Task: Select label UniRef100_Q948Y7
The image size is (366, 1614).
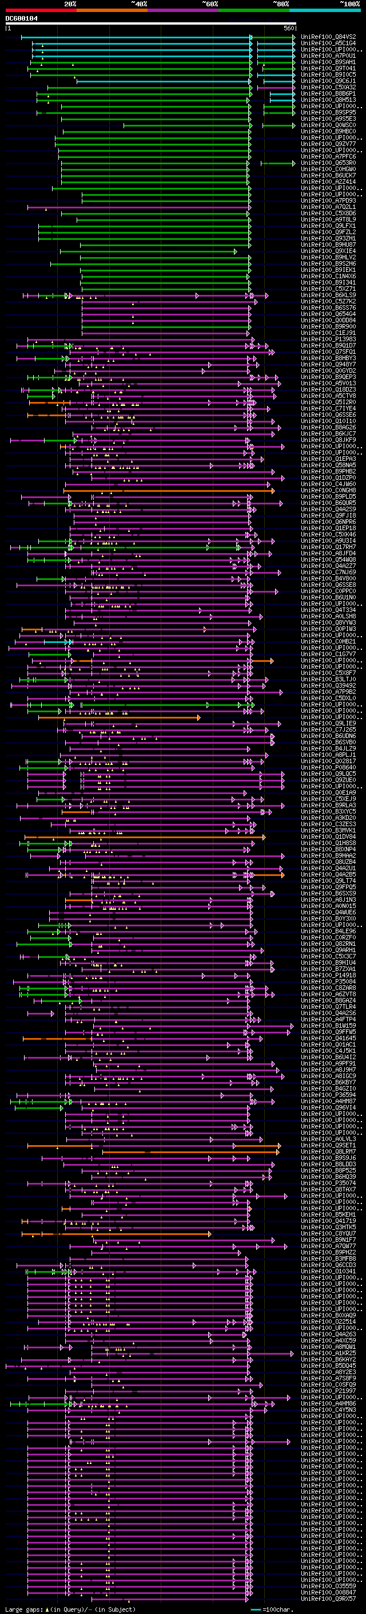Action: (328, 364)
